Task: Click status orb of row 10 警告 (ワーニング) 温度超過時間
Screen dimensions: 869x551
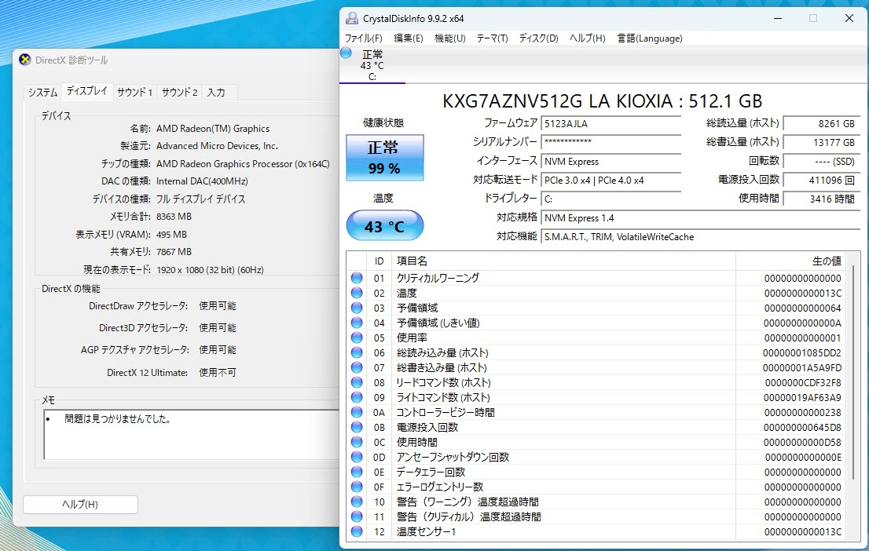Action: (357, 502)
